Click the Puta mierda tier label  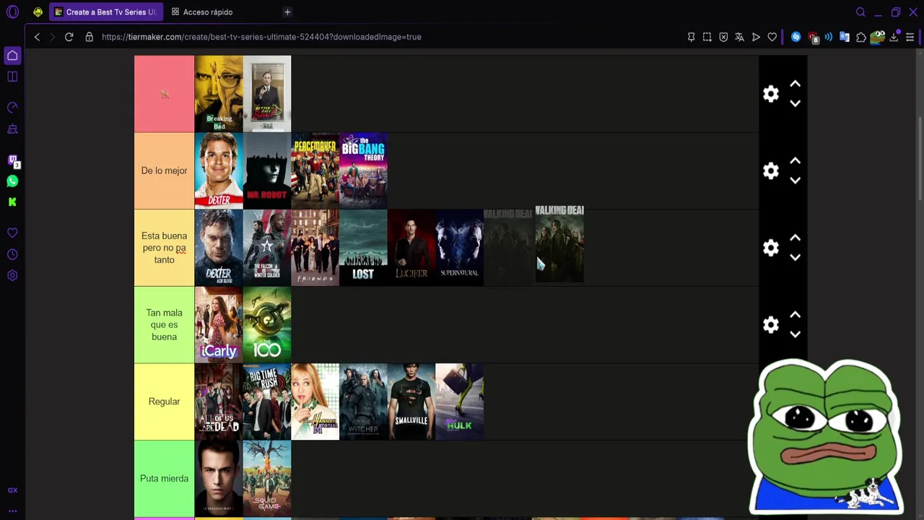pyautogui.click(x=164, y=478)
